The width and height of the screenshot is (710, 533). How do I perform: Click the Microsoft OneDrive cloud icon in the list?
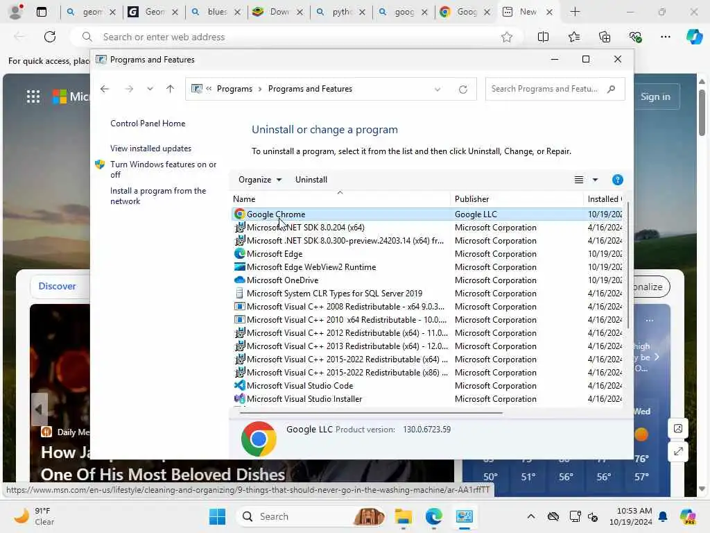coord(239,280)
